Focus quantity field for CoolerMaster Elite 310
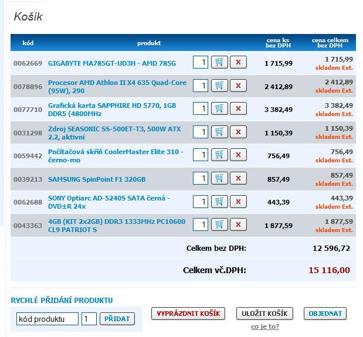The image size is (363, 337). pos(201,155)
